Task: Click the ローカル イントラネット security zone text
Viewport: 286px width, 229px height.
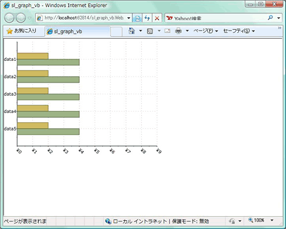Action: coord(140,221)
